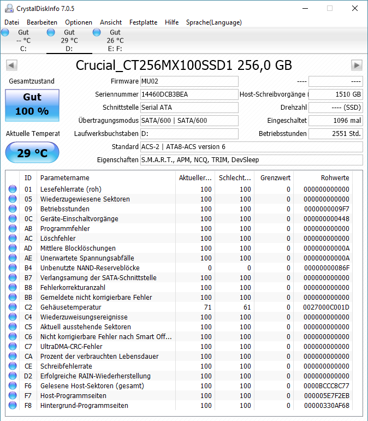This screenshot has height=421, width=368.
Task: Click the Host-Schreibvorgänge value 1510 GB
Action: [x=336, y=94]
